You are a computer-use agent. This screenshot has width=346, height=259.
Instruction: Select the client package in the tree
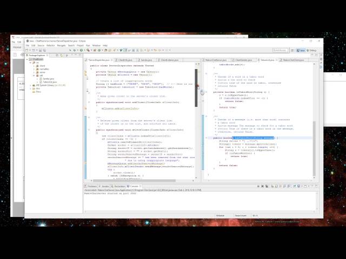click(x=41, y=66)
